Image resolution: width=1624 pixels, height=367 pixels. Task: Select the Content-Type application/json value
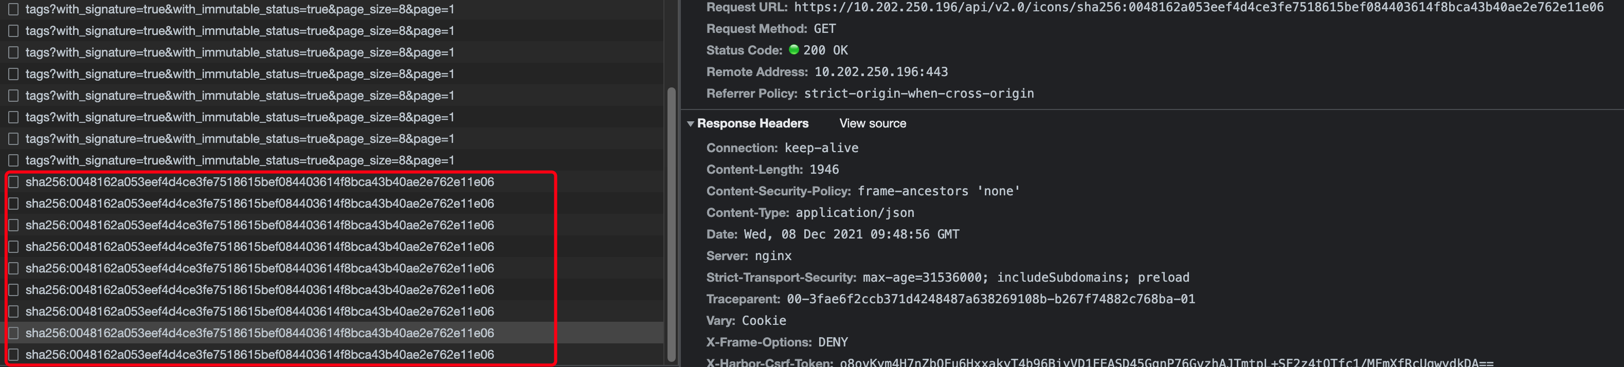(x=856, y=212)
